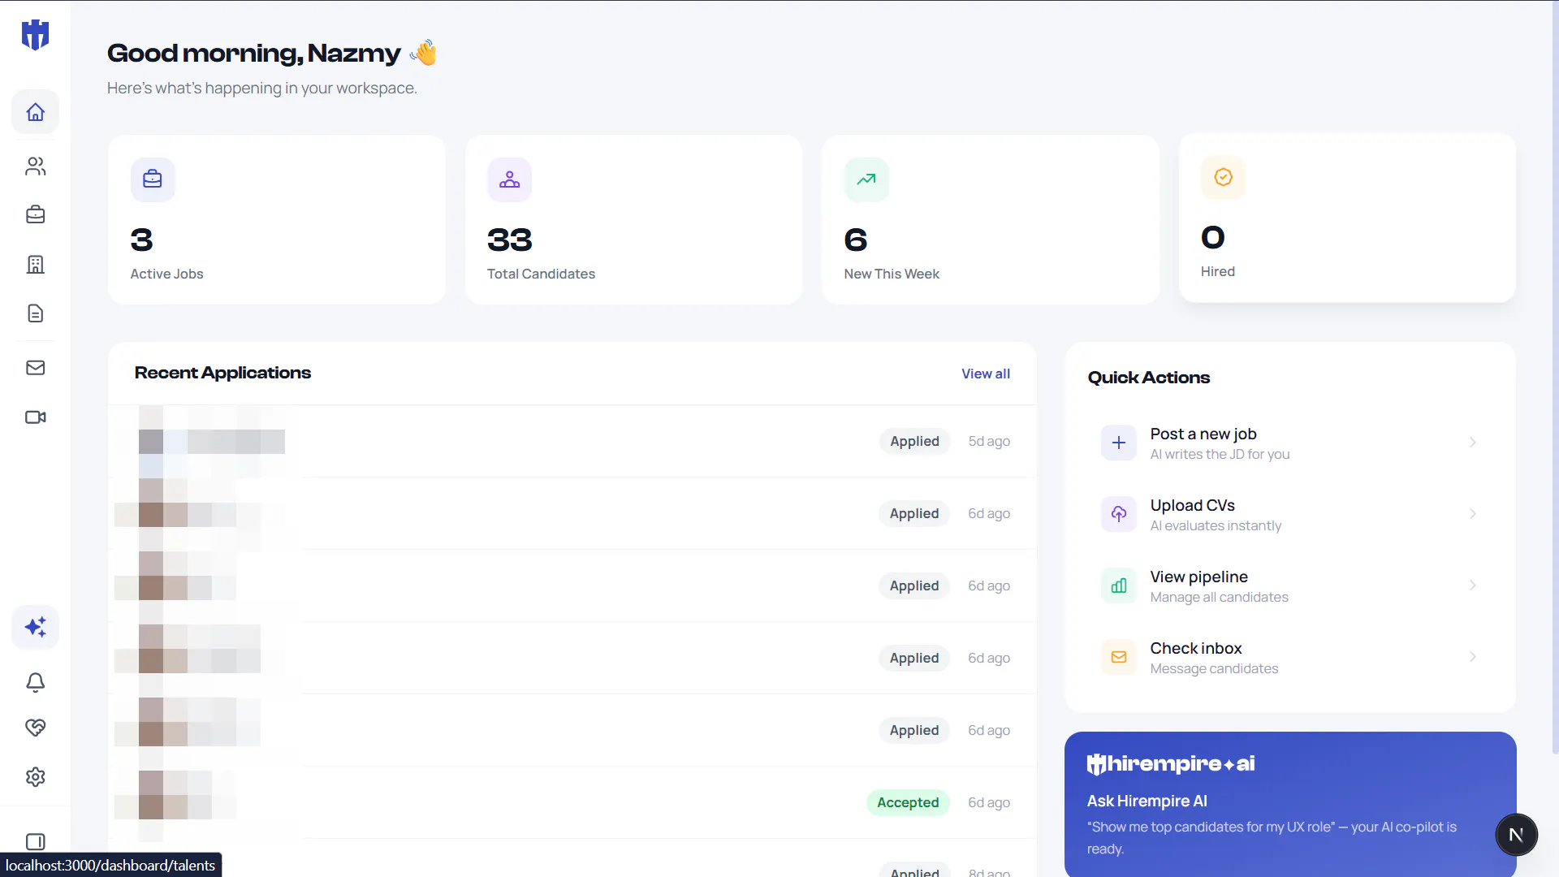Click the Applied badge in the 5d ago row

click(914, 441)
